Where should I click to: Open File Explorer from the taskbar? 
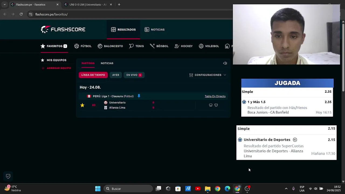tap(208, 189)
